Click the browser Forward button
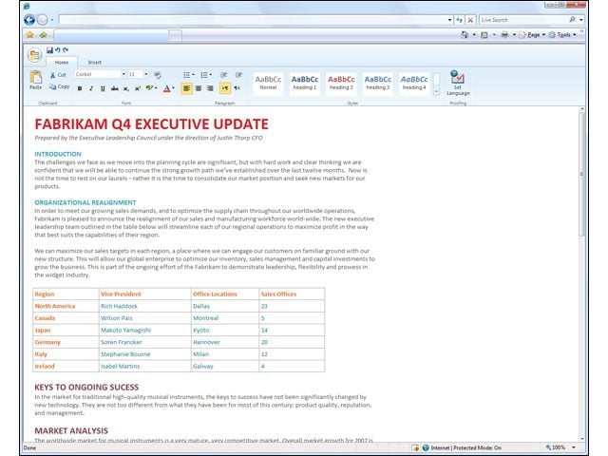 pyautogui.click(x=42, y=20)
